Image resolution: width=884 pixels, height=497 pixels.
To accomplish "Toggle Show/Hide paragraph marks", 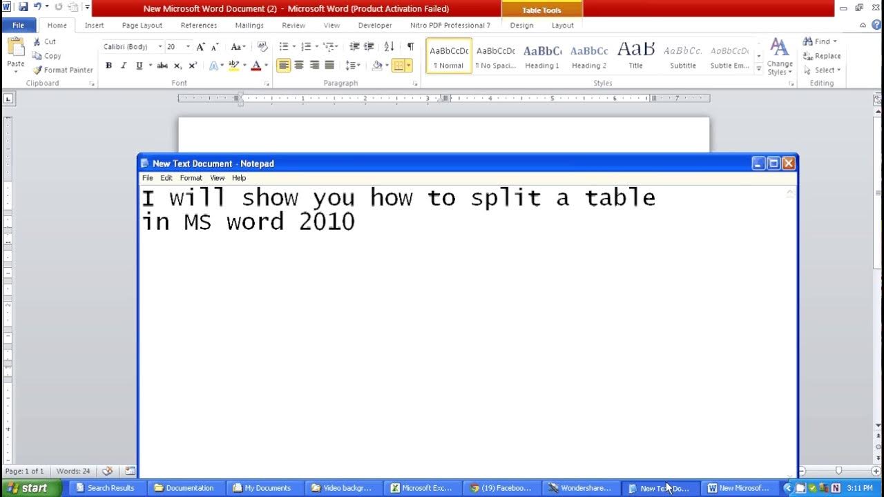I will coord(410,46).
